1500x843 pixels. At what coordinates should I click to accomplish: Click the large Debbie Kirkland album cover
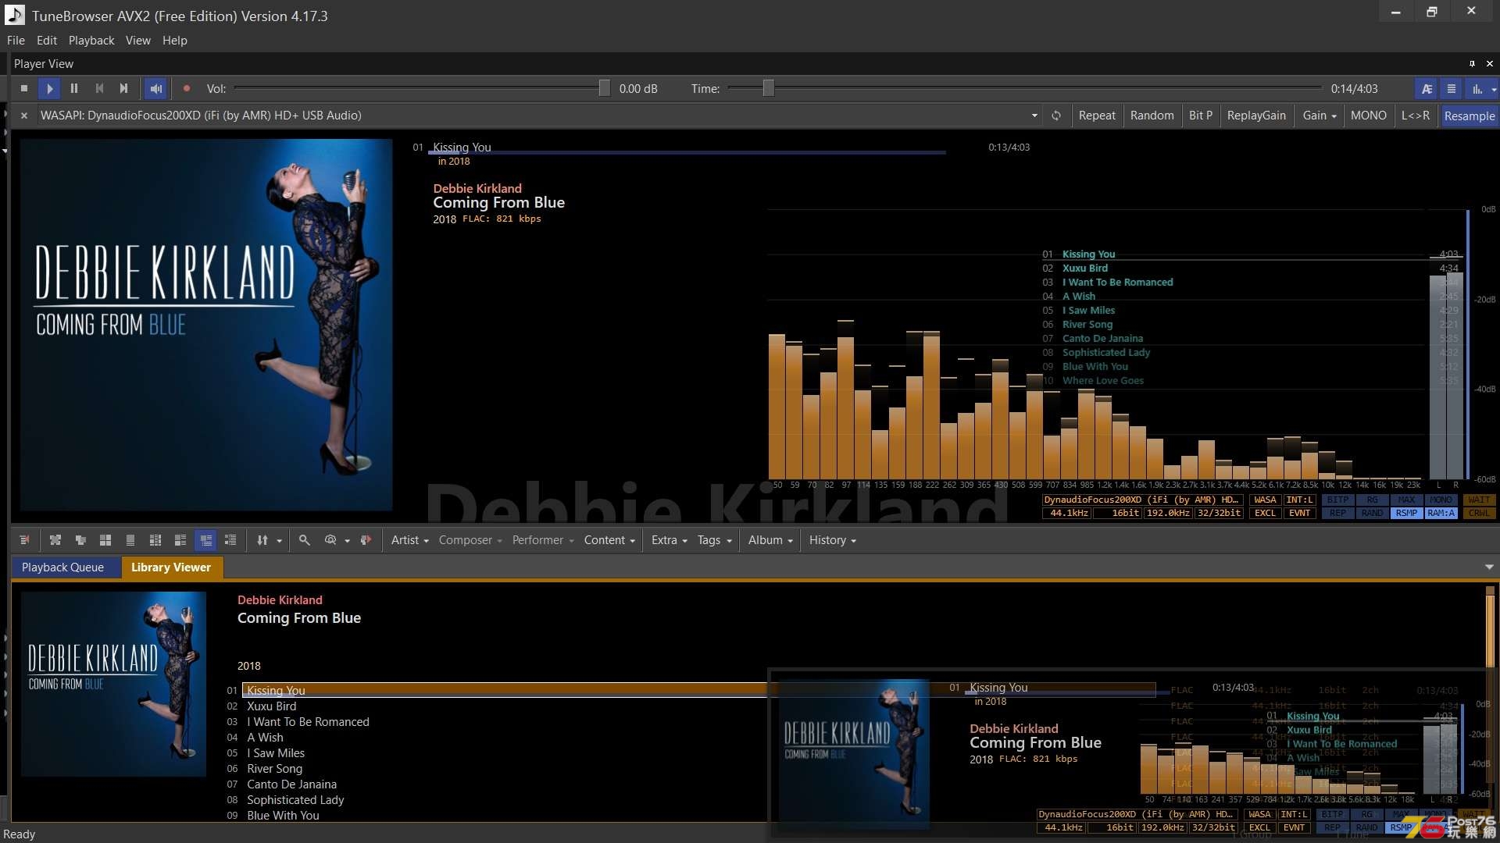(x=206, y=325)
